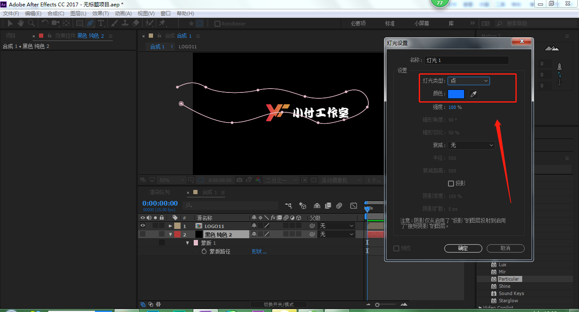This screenshot has width=579, height=312.
Task: Select the 标准 workspace
Action: (390, 23)
